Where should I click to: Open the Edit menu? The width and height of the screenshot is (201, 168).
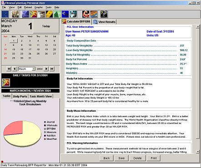pyautogui.click(x=20, y=7)
